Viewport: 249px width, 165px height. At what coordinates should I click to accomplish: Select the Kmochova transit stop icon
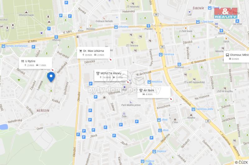point(149,82)
